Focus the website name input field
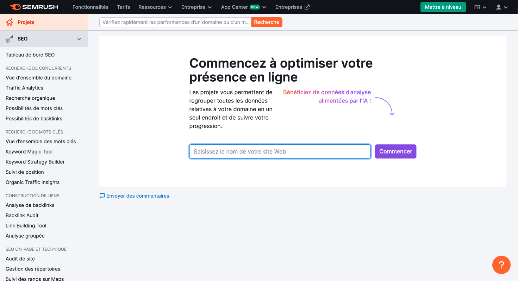The width and height of the screenshot is (518, 286). coord(280,151)
